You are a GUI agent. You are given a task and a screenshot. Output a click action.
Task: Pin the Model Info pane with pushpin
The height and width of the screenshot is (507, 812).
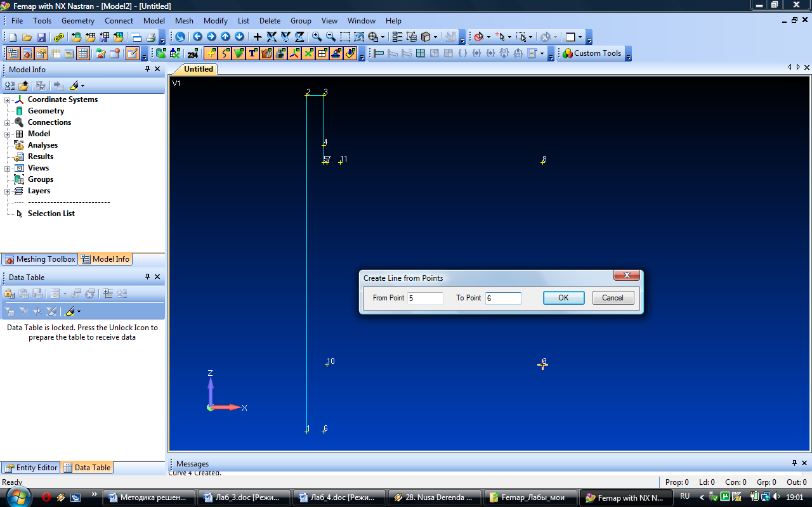147,69
